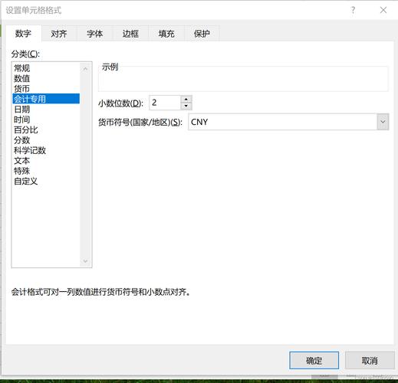Select 数值 category
This screenshot has width=398, height=383.
46,78
